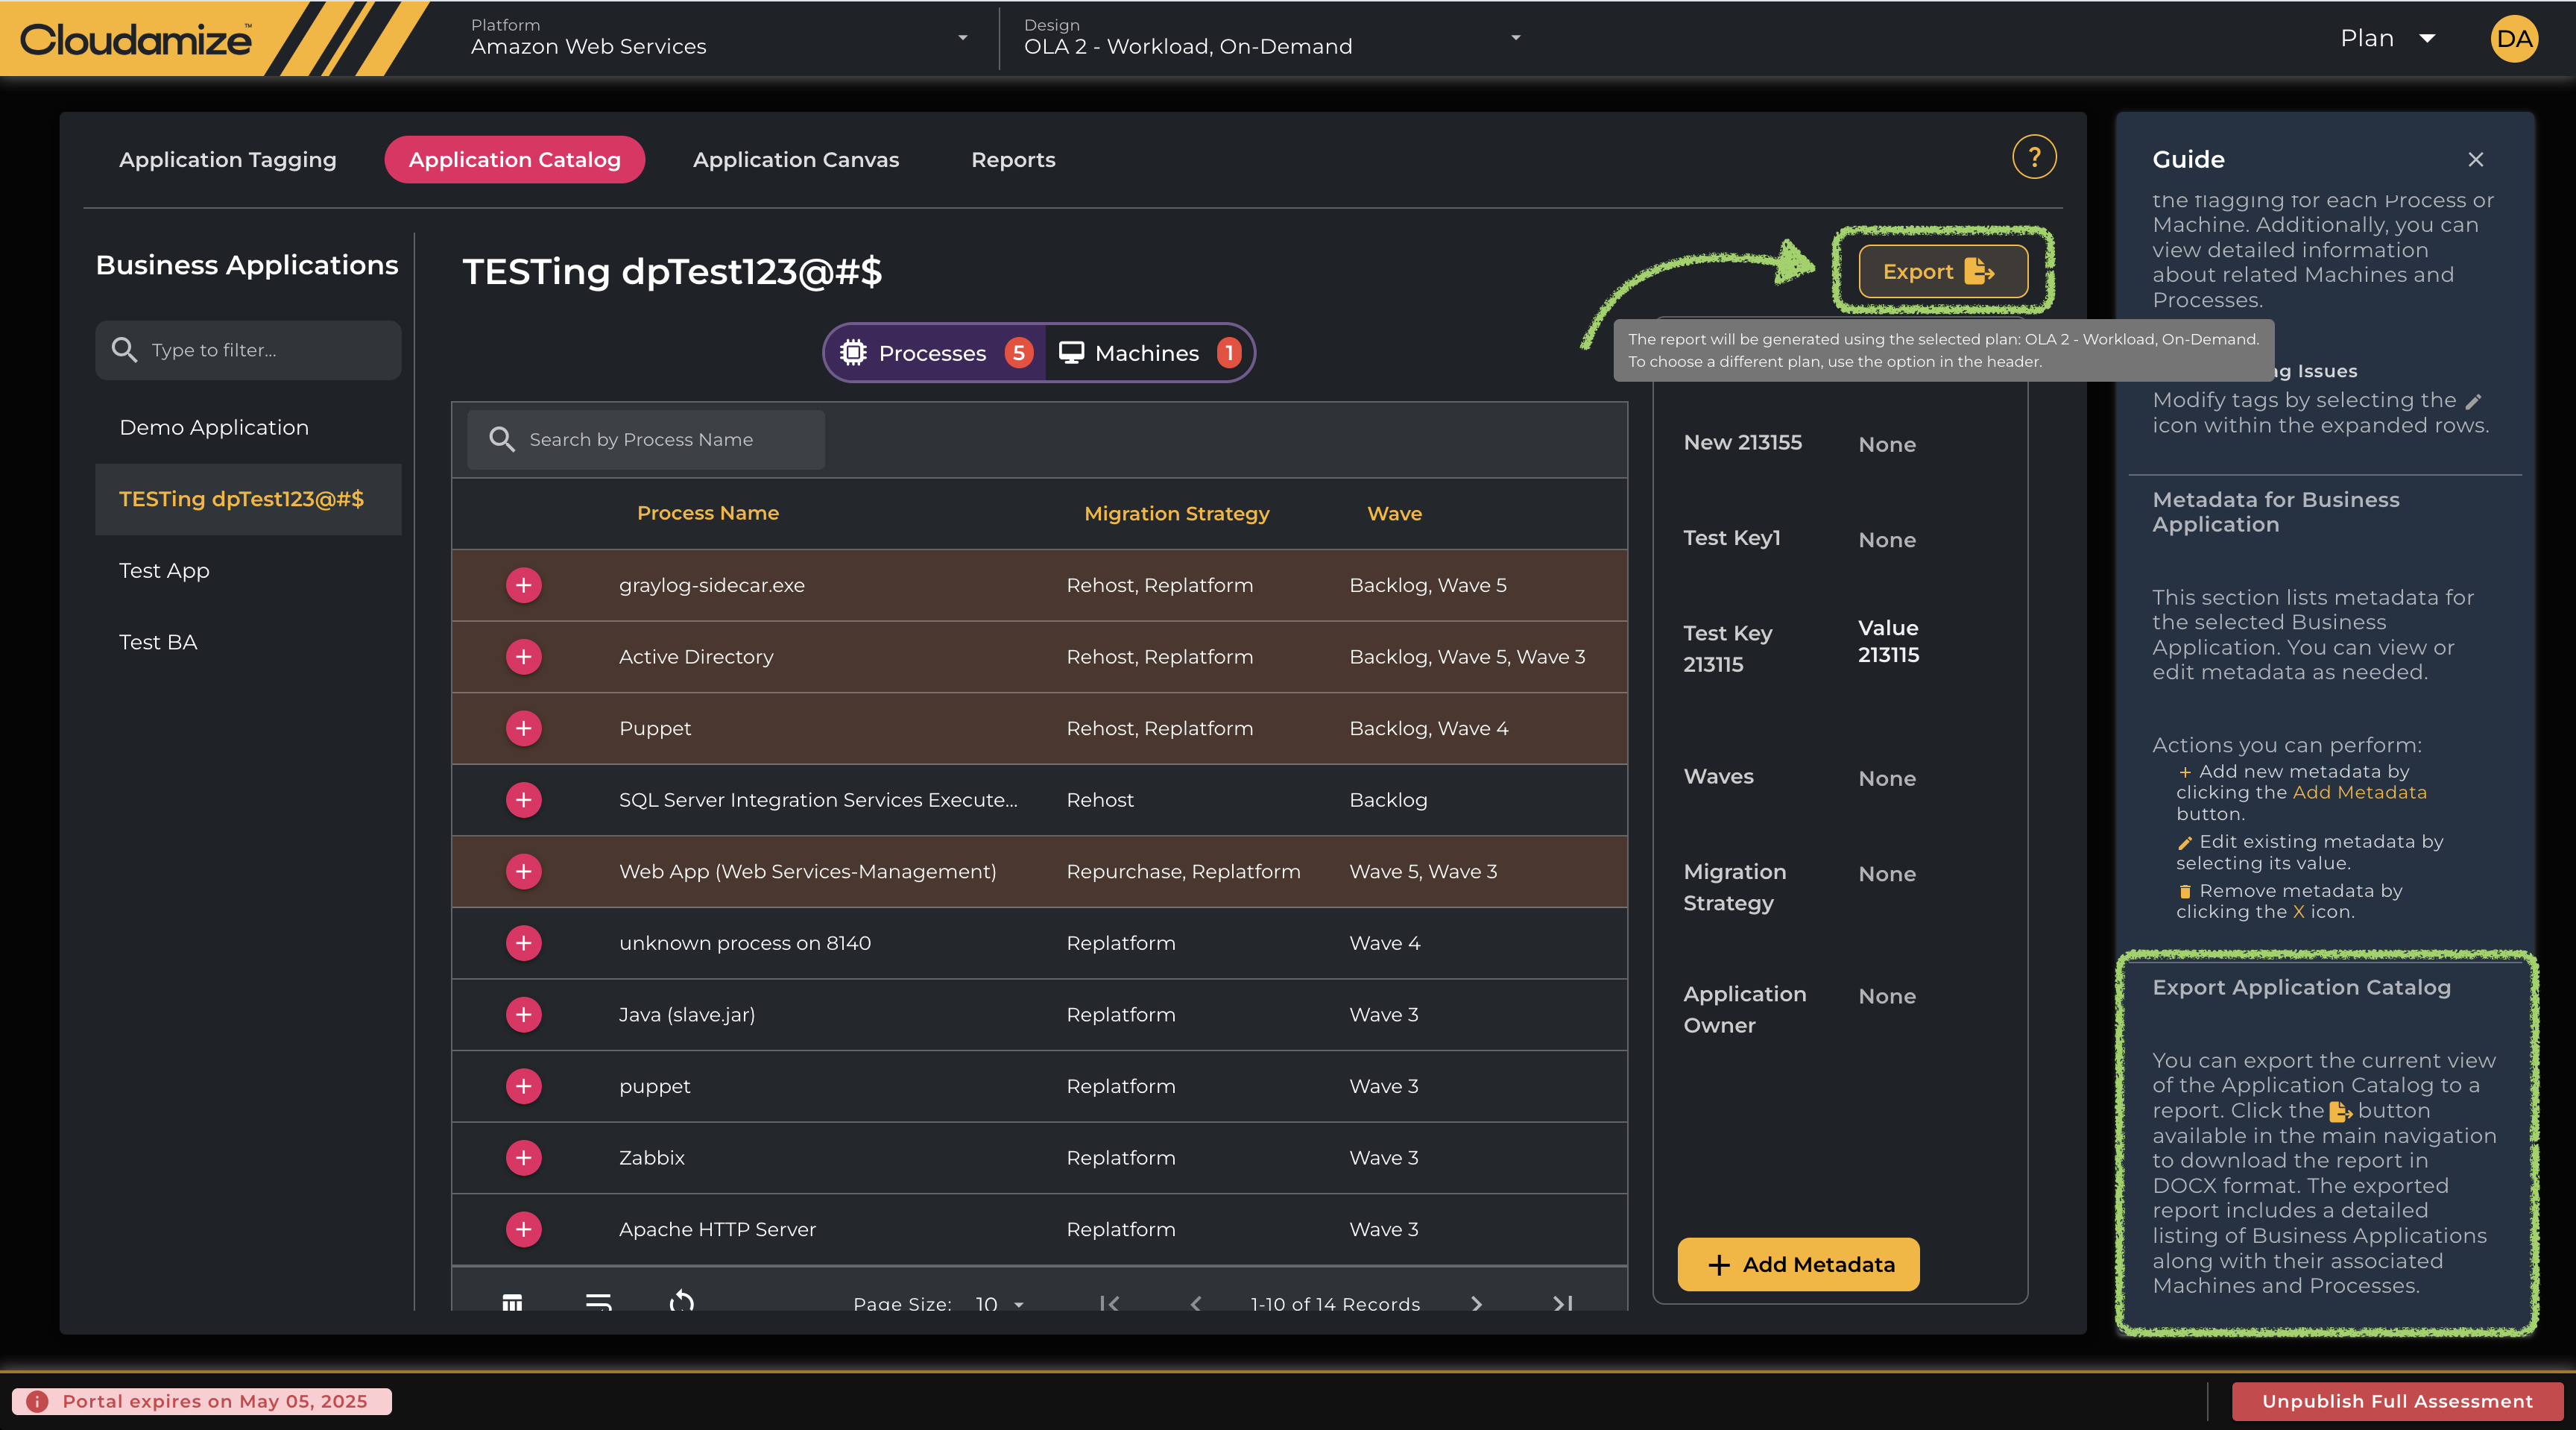The width and height of the screenshot is (2576, 1430).
Task: Go to next page of records
Action: 1477,1303
